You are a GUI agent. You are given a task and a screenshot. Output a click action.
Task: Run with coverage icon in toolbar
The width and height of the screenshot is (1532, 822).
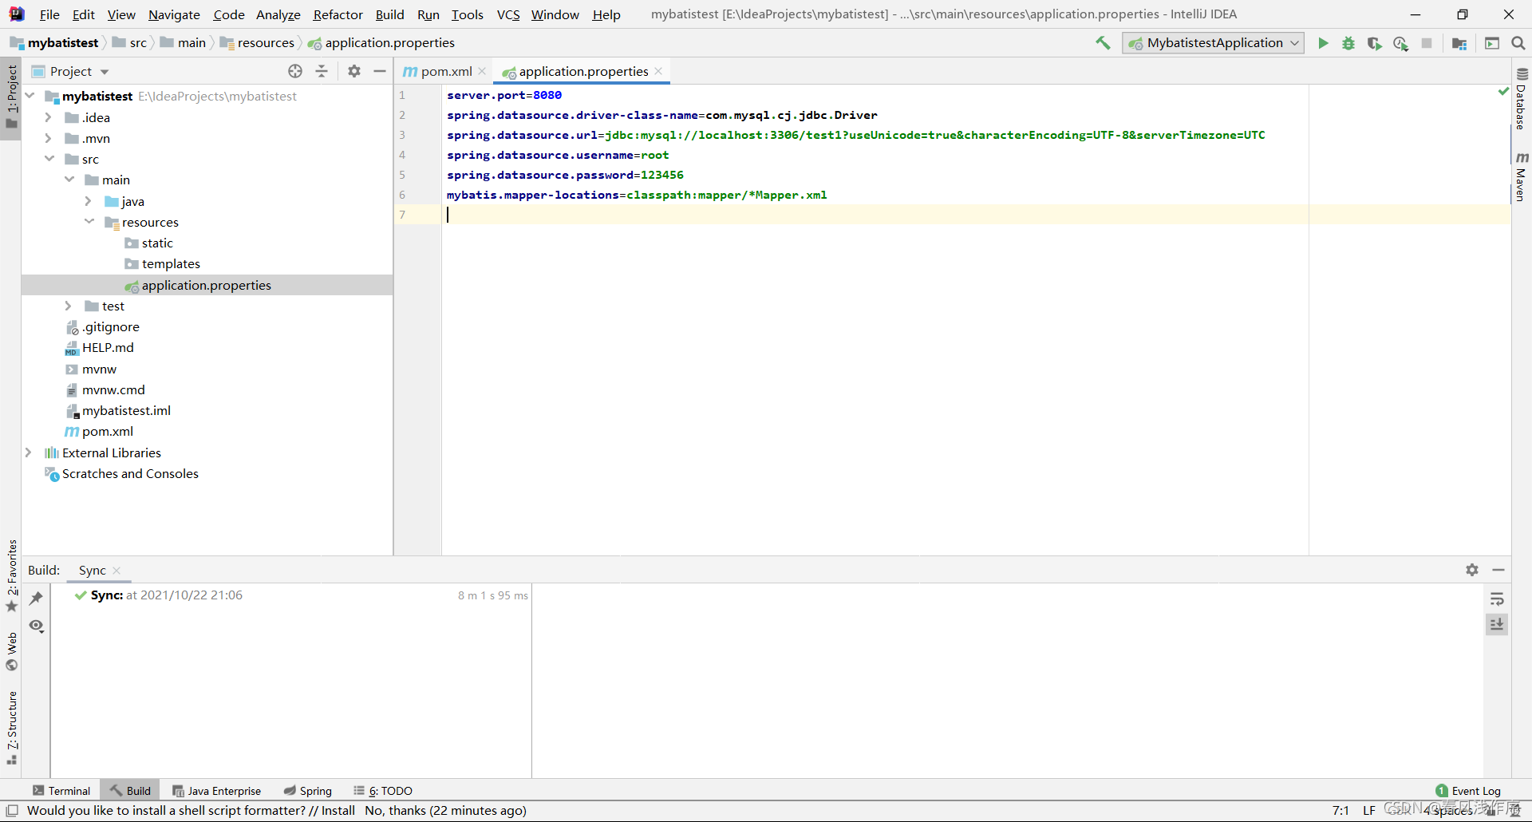click(1374, 43)
